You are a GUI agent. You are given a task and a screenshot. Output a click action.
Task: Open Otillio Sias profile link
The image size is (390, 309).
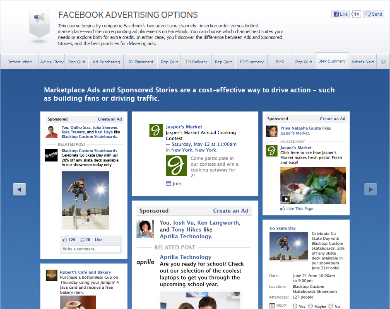point(80,128)
